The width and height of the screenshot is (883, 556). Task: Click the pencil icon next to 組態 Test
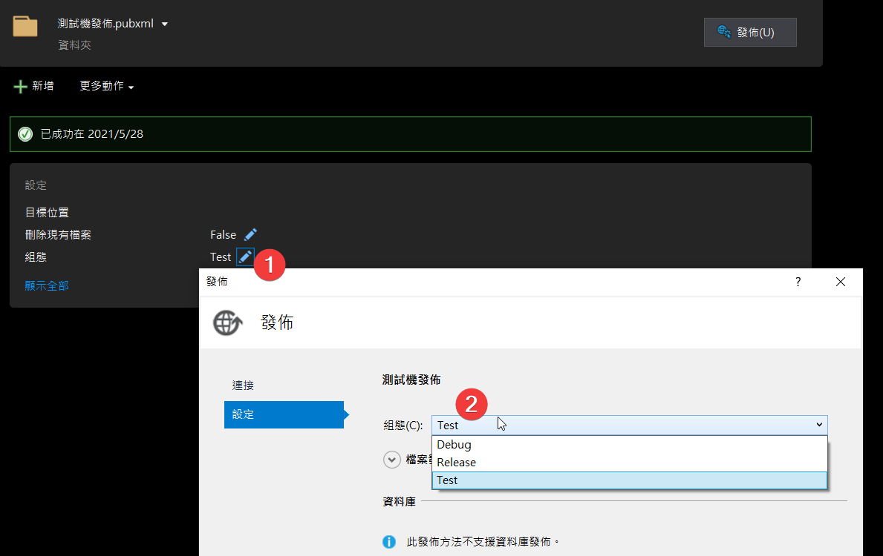(245, 257)
